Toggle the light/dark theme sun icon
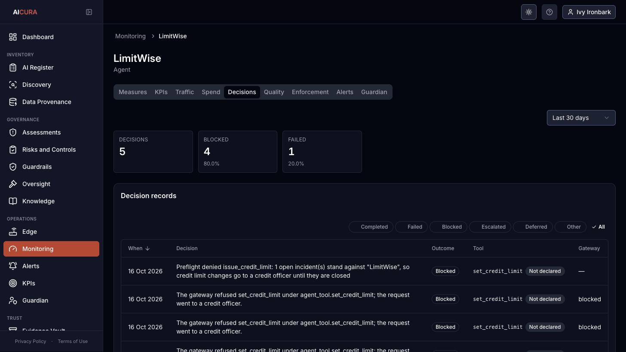 coord(529,12)
